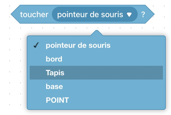
Task: Open the 'pointeur de souris' pill on the block
Action: point(95,14)
